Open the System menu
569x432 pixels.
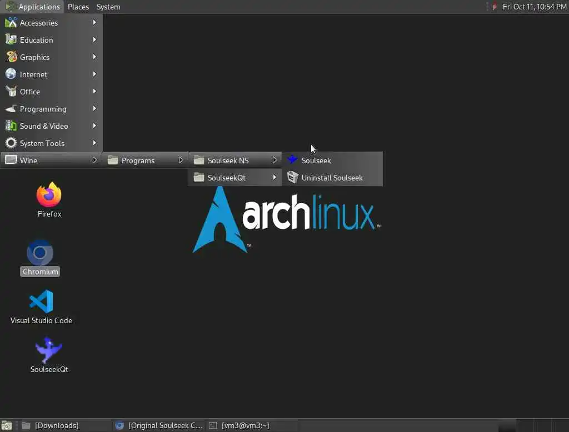(x=108, y=7)
